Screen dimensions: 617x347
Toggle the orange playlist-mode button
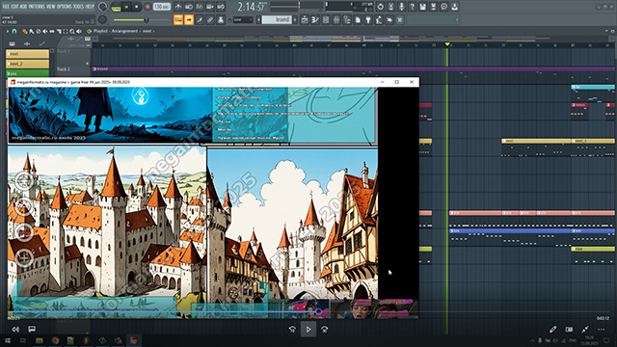[178, 19]
